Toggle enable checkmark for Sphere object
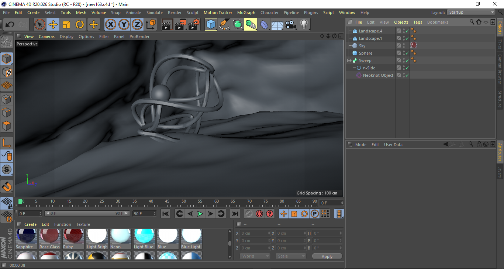504x269 pixels. click(x=407, y=53)
